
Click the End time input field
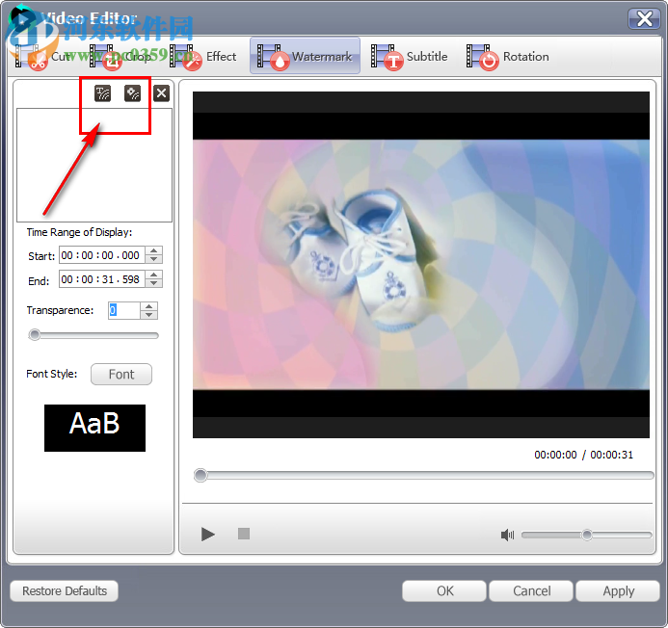102,279
